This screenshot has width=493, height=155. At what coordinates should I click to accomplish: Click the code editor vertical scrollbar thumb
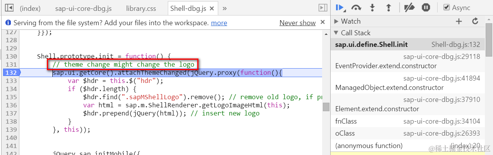pyautogui.click(x=326, y=107)
